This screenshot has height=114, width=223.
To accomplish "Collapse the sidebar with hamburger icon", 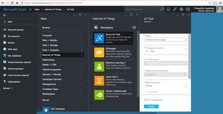I will pyautogui.click(x=5, y=15).
